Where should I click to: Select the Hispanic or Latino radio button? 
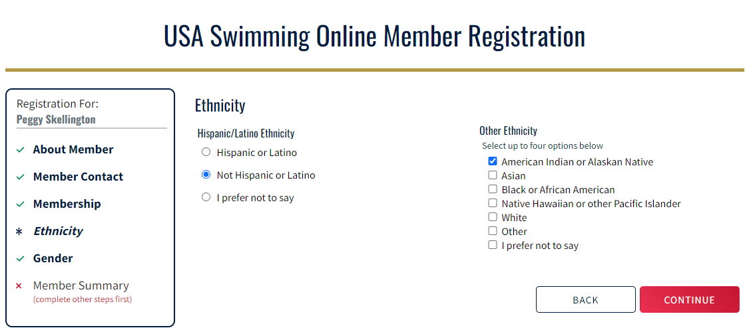(x=206, y=152)
